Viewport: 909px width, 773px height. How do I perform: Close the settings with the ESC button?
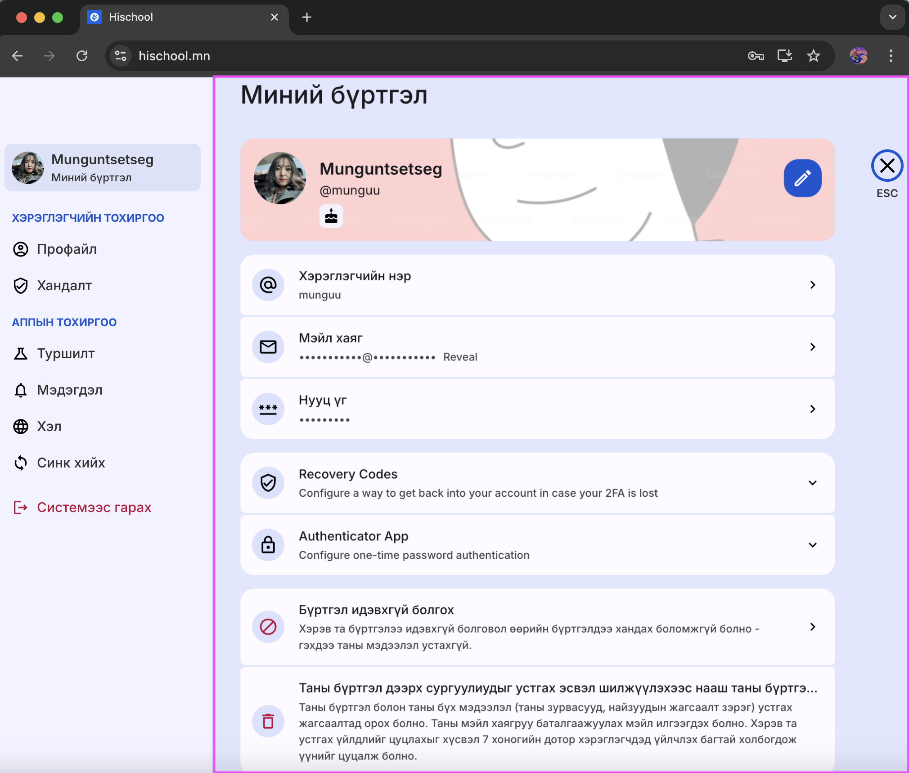click(x=886, y=166)
